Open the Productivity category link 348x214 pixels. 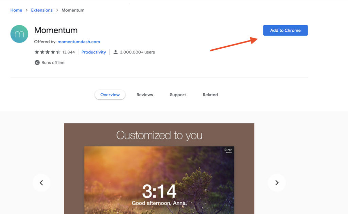[x=93, y=52]
